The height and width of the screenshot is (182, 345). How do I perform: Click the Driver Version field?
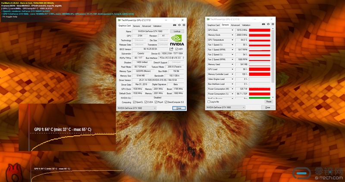158,80
